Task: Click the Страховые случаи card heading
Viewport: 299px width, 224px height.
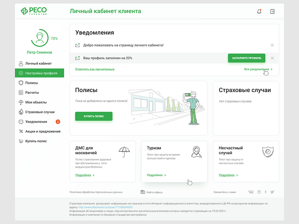Action: [245, 90]
